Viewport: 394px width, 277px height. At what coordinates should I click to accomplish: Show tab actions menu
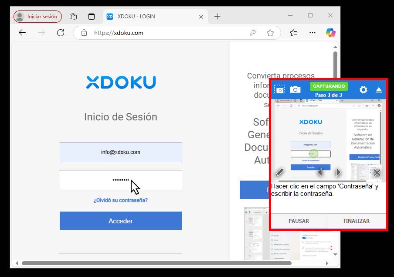(92, 17)
